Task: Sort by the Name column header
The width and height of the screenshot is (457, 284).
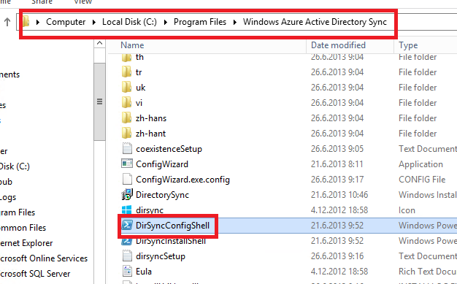Action: 132,45
